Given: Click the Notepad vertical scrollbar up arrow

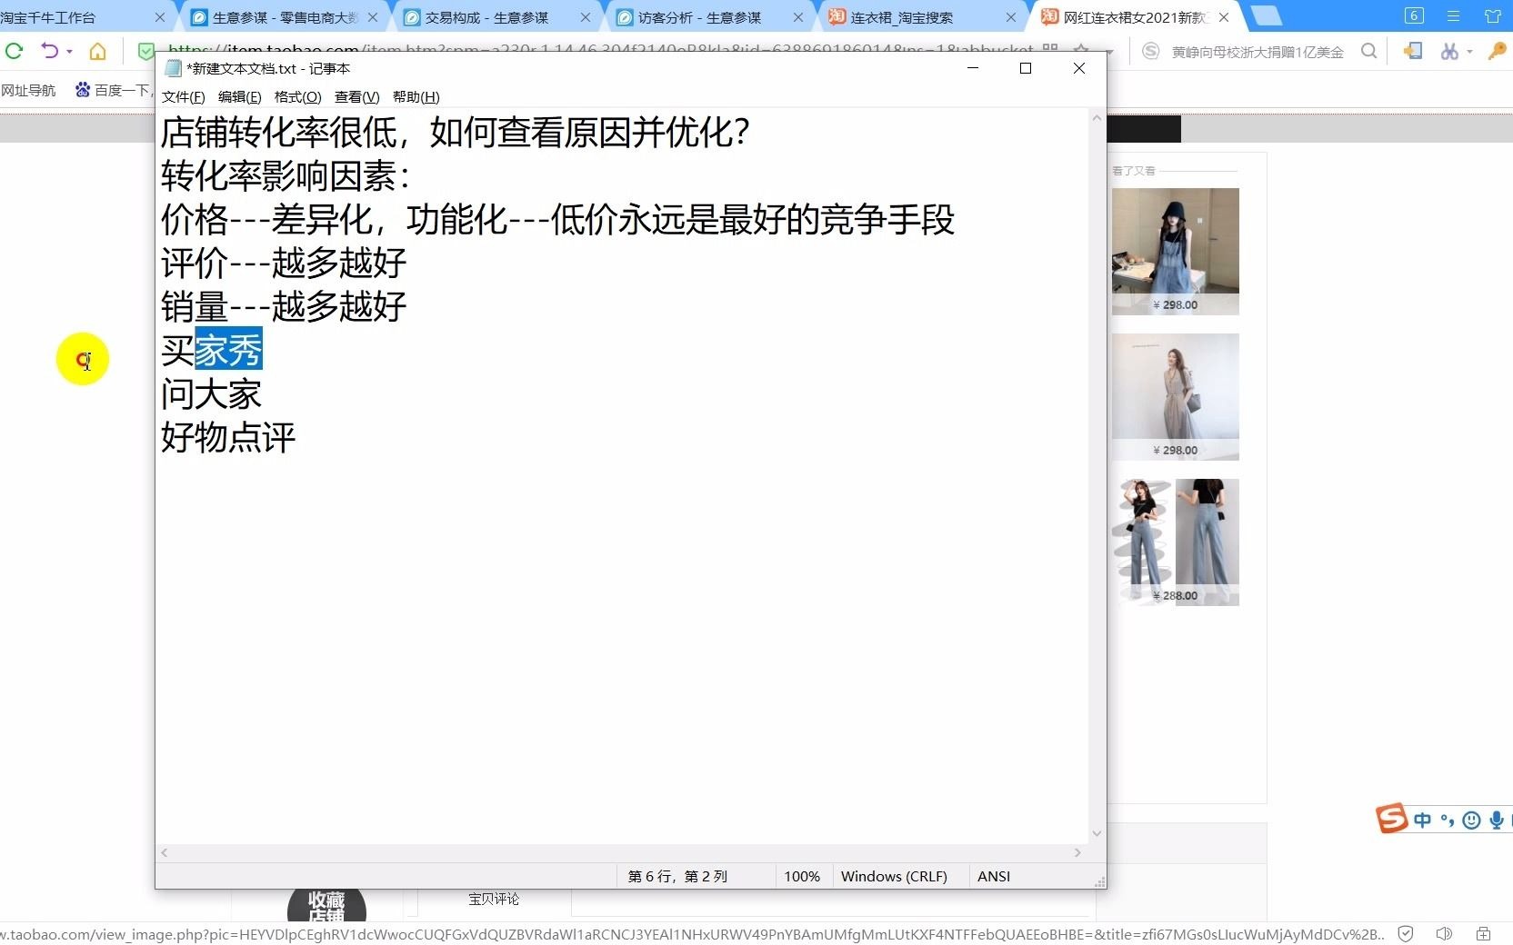Looking at the screenshot, I should [x=1097, y=117].
